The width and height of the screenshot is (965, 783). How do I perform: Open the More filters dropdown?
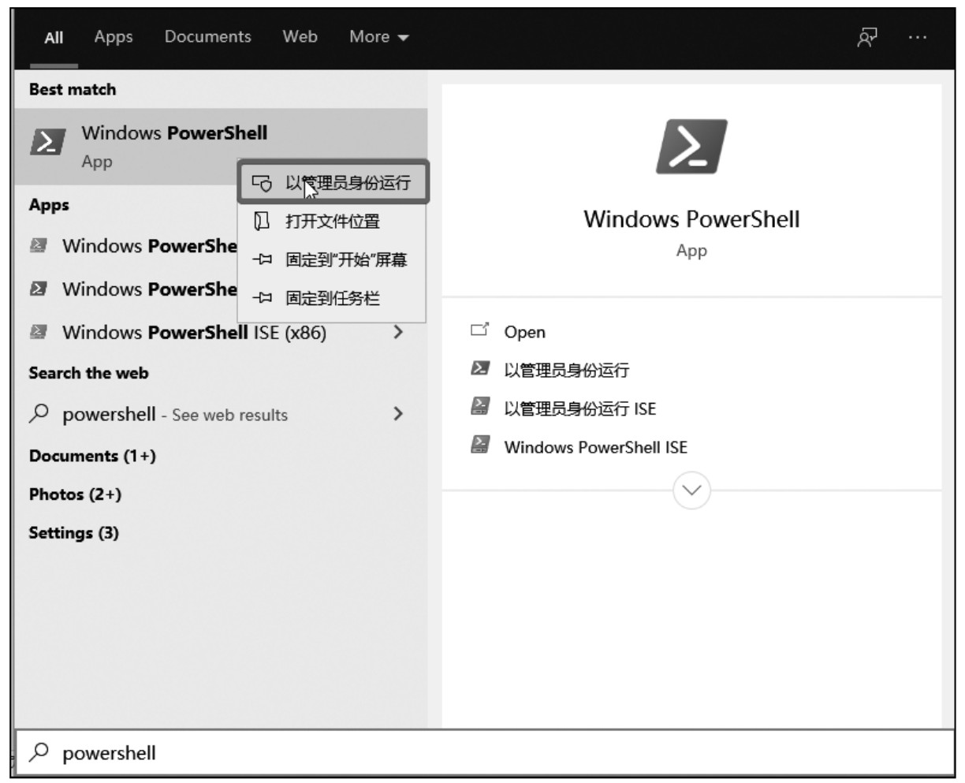pyautogui.click(x=379, y=36)
